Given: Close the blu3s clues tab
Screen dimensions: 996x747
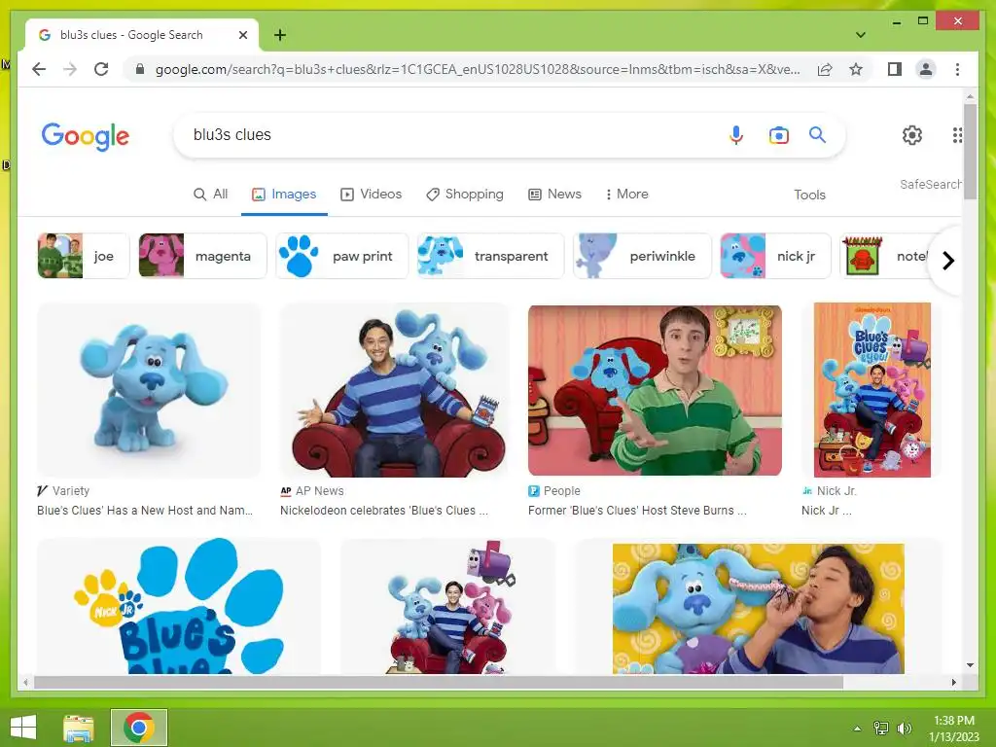Looking at the screenshot, I should (x=242, y=35).
